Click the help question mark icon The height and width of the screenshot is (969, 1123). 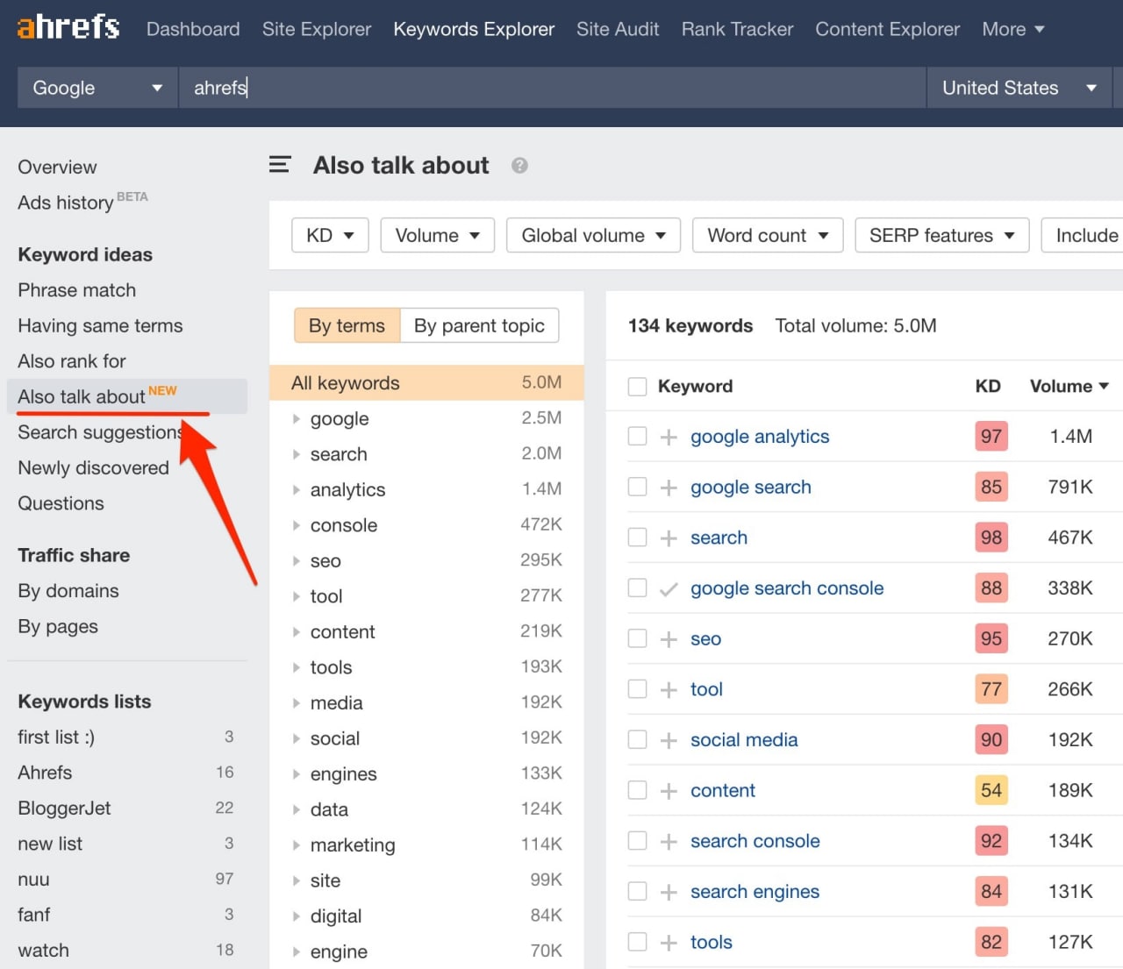coord(519,166)
